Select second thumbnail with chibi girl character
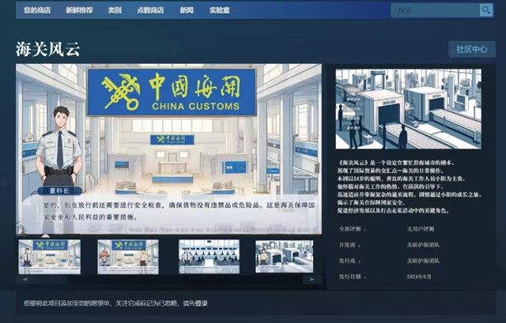The width and height of the screenshot is (506, 323). pyautogui.click(x=128, y=257)
